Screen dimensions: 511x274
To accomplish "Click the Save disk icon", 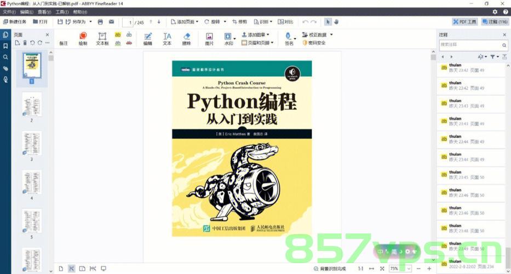I will pyautogui.click(x=60, y=22).
